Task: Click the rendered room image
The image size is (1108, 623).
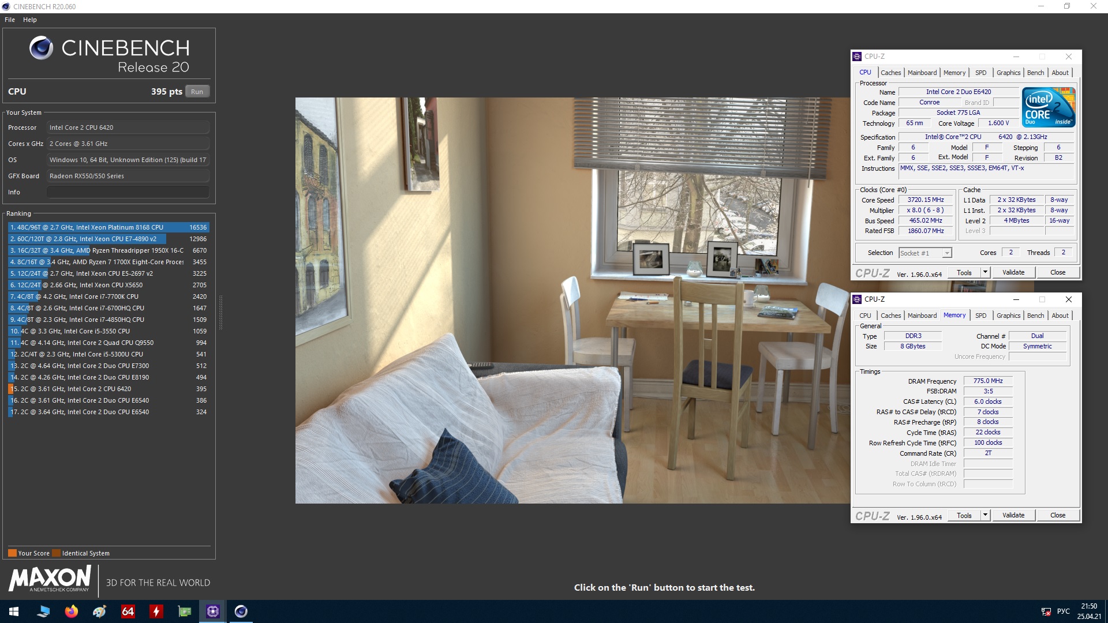Action: (572, 301)
